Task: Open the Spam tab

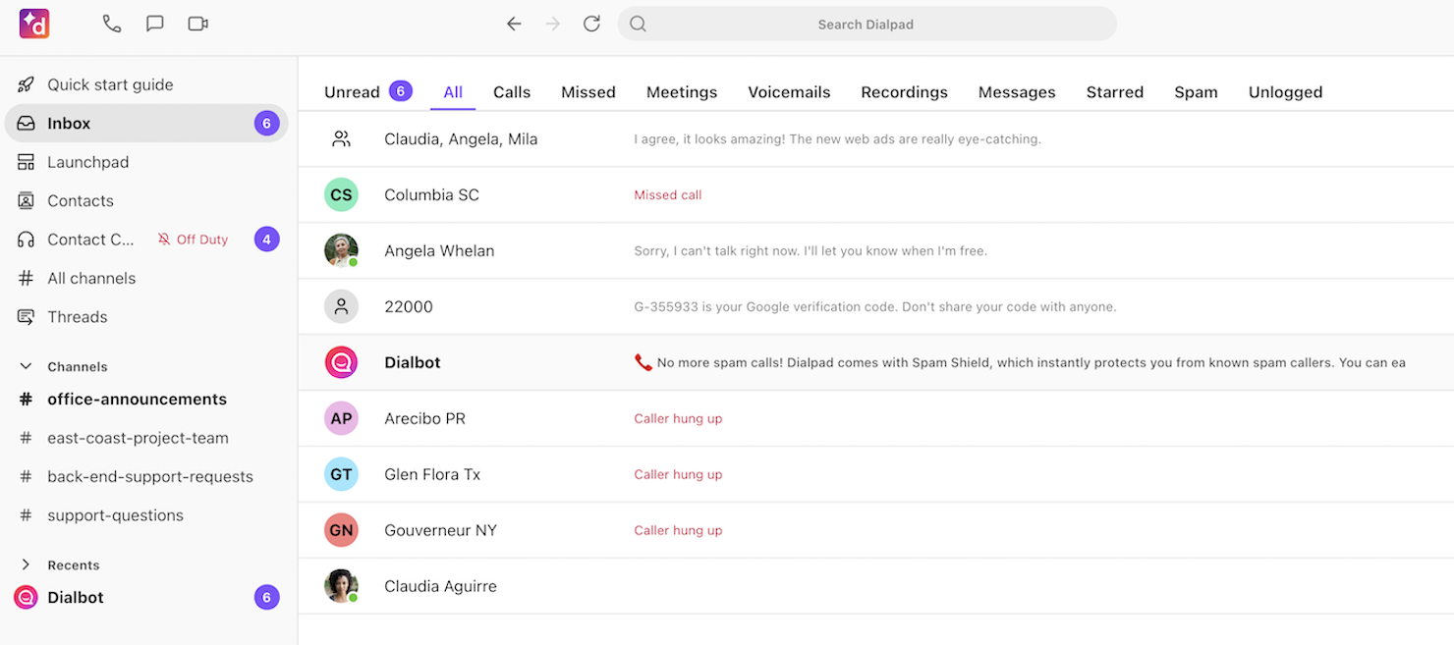Action: pyautogui.click(x=1196, y=91)
